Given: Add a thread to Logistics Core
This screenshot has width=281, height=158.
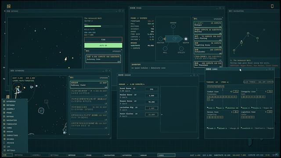Looking at the screenshot, I should coord(271,112).
